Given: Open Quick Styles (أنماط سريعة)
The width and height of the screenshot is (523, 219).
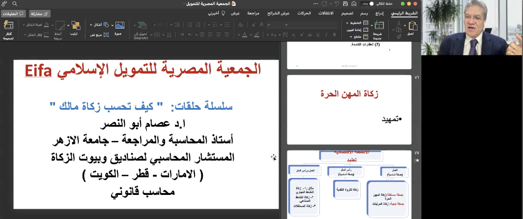Looking at the screenshot, I should [60, 29].
